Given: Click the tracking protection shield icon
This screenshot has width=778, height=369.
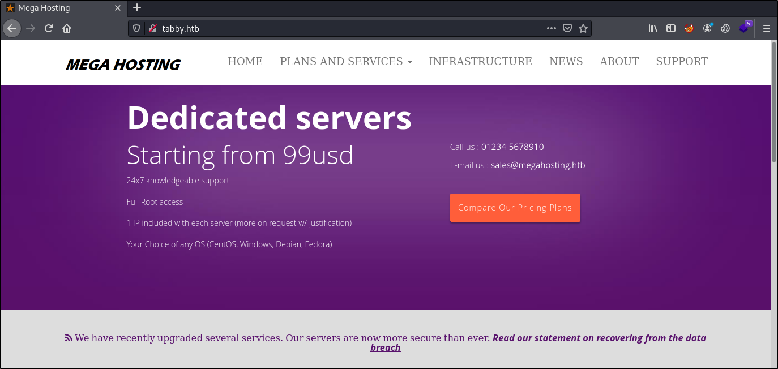Looking at the screenshot, I should click(x=136, y=28).
